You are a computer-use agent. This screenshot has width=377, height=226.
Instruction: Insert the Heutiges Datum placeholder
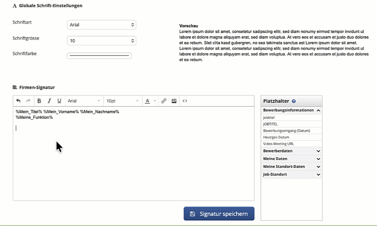click(x=276, y=137)
